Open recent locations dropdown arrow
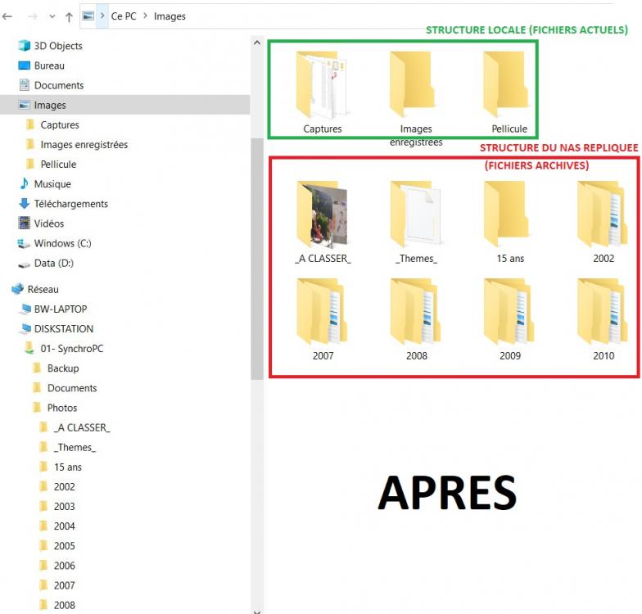Viewport: 642px width, 614px height. pos(52,16)
